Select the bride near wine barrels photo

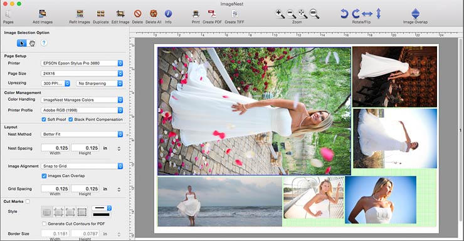394,77
